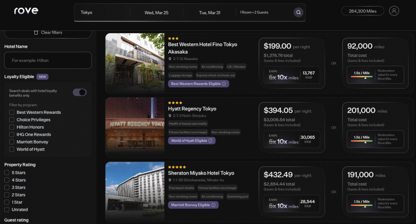
Task: Click info icon on Marriott Bonvoy Eligible
Action: pyautogui.click(x=214, y=205)
